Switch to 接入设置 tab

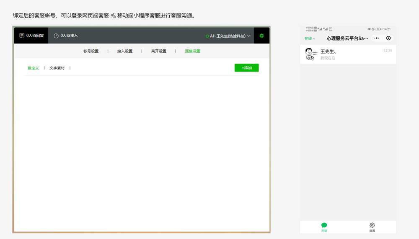click(125, 51)
